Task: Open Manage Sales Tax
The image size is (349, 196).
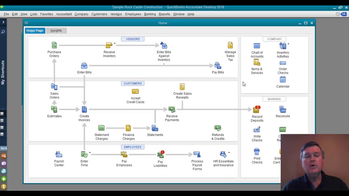Action: coord(230,45)
